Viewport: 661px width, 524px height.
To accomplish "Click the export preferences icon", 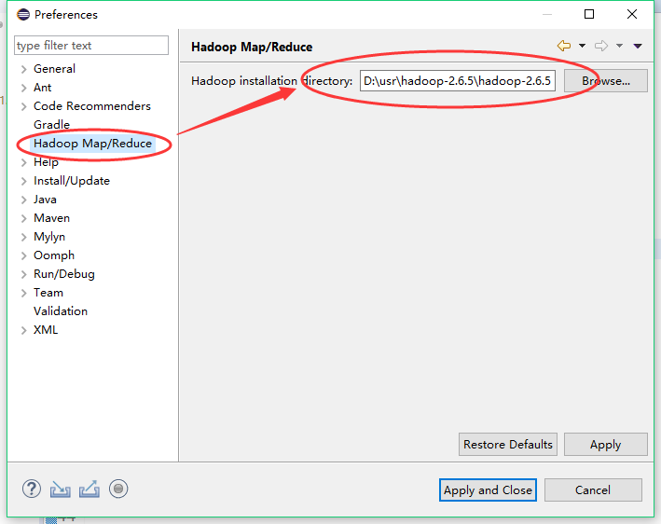I will [90, 489].
